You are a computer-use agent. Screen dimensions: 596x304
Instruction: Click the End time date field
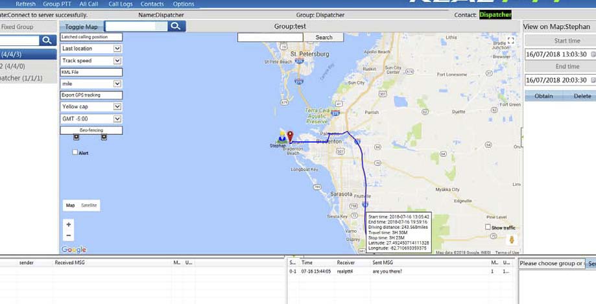click(x=556, y=80)
